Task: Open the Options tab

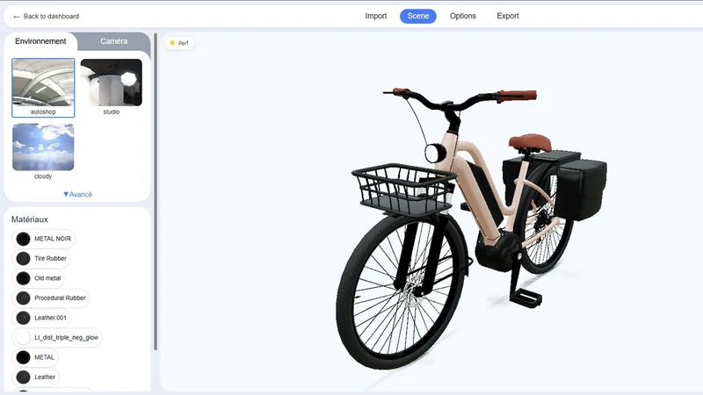Action: (x=463, y=16)
